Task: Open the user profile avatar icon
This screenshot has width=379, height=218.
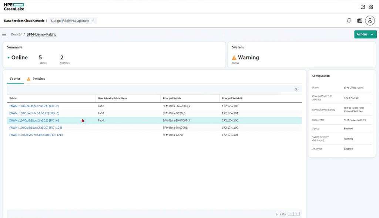Action: (370, 21)
